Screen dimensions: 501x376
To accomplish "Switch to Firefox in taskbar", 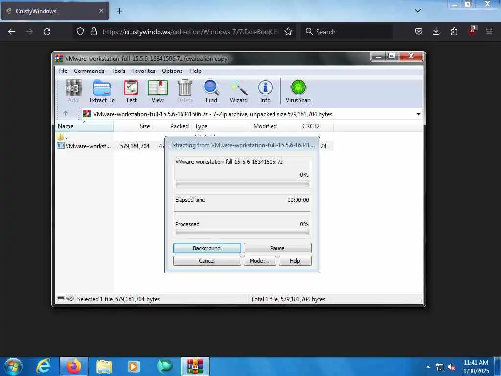I will tap(74, 366).
